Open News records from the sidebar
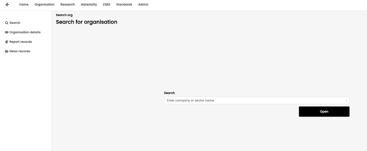367x151 pixels. click(20, 52)
